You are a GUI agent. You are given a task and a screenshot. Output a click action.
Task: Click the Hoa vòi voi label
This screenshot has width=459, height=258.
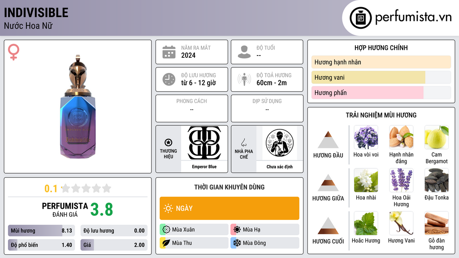(366, 155)
